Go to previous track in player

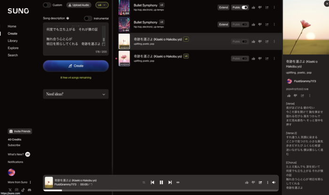click(x=152, y=182)
